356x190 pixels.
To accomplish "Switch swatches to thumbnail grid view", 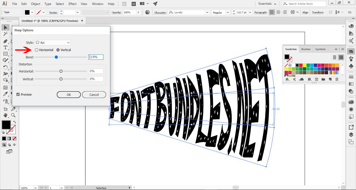I will [x=341, y=57].
